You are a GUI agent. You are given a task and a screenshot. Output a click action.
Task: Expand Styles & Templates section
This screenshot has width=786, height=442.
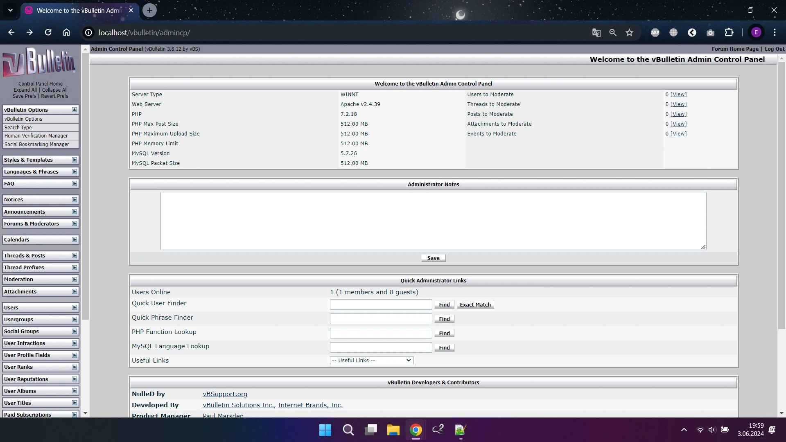coord(75,160)
